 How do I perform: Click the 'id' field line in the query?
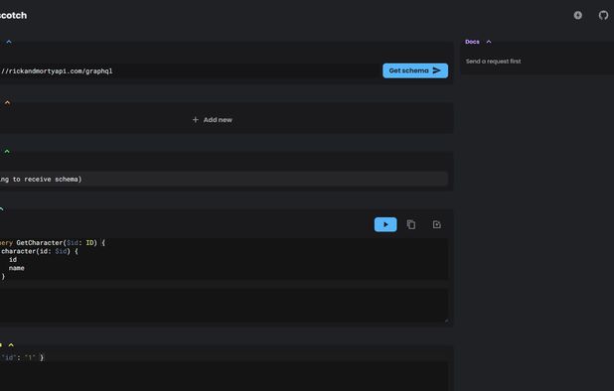(x=13, y=260)
